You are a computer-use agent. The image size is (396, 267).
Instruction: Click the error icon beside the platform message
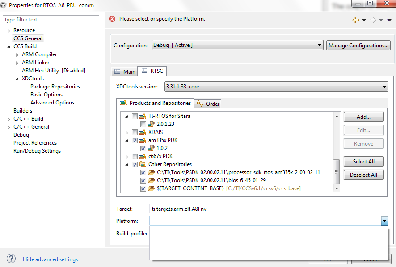[x=112, y=19]
